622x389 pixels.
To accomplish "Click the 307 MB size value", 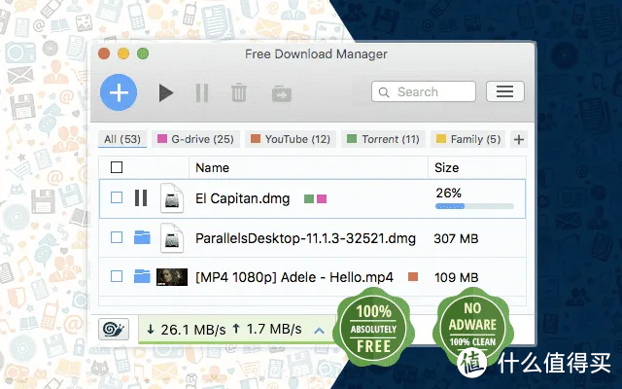I will coord(456,238).
